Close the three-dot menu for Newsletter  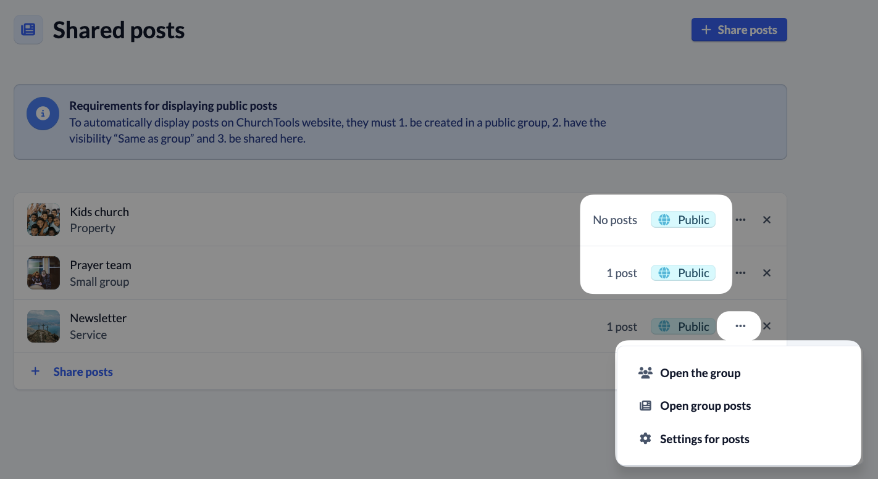coord(740,326)
